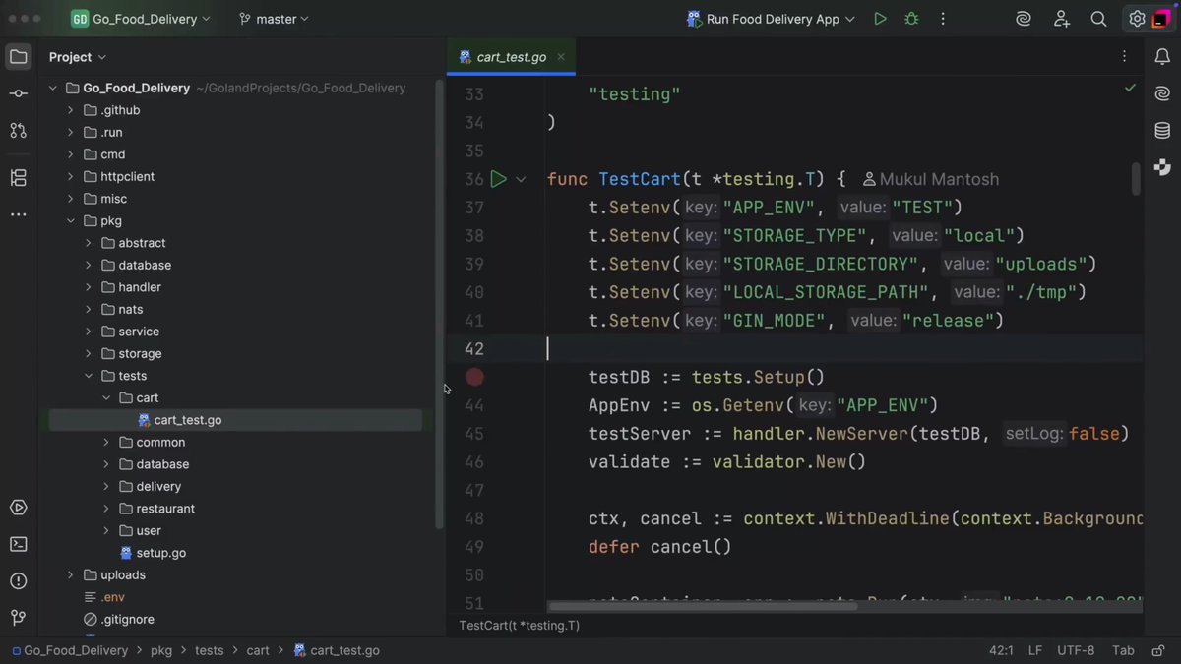The image size is (1181, 664).
Task: Open the Git tool window icon
Action: coord(19,617)
